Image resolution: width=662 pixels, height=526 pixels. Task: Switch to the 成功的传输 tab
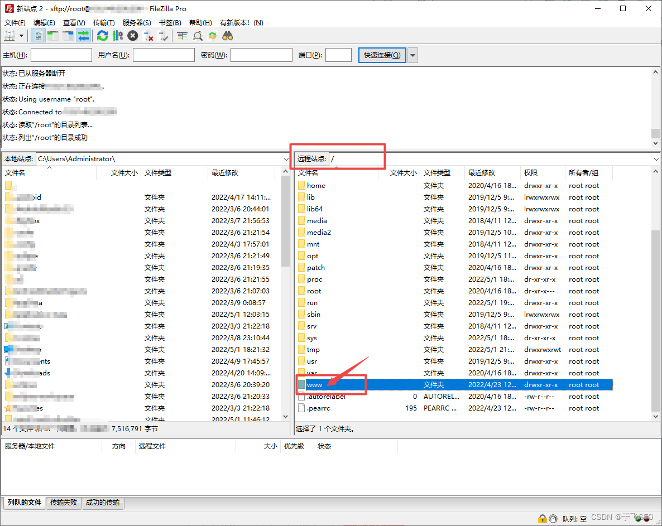[103, 503]
